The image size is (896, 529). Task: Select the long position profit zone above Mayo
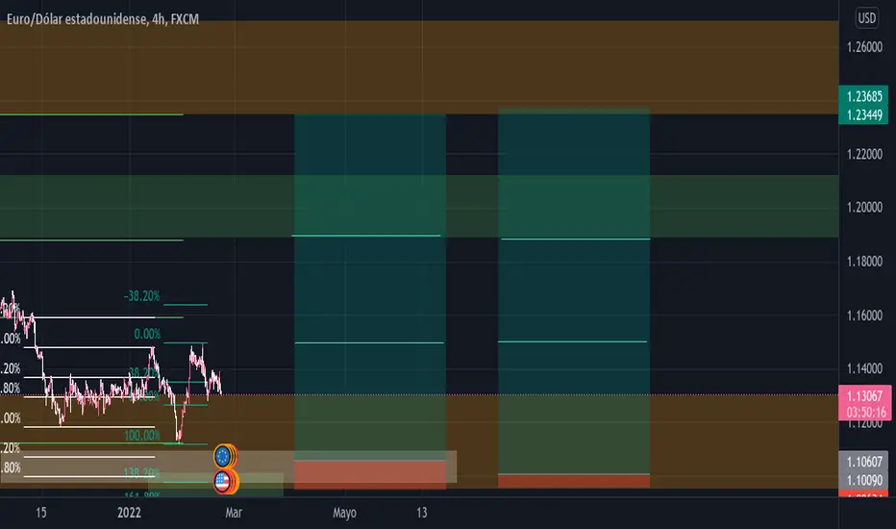tap(370, 287)
